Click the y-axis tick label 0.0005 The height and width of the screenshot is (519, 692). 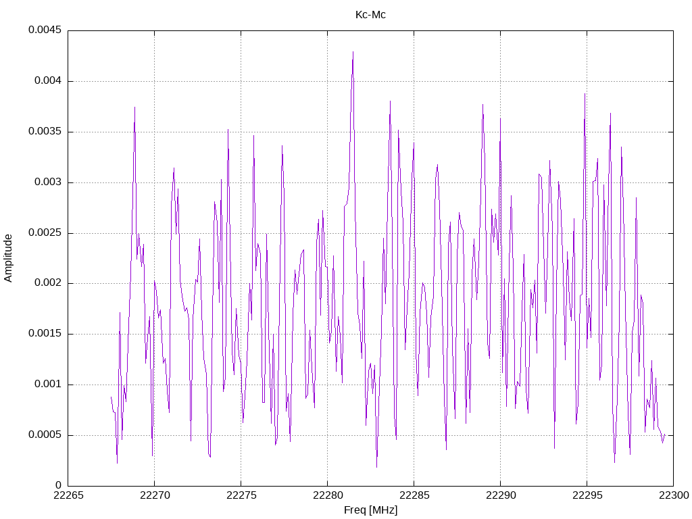45,435
